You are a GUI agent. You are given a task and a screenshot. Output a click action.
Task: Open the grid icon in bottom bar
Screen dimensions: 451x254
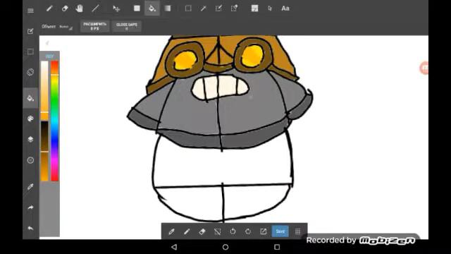pyautogui.click(x=297, y=231)
